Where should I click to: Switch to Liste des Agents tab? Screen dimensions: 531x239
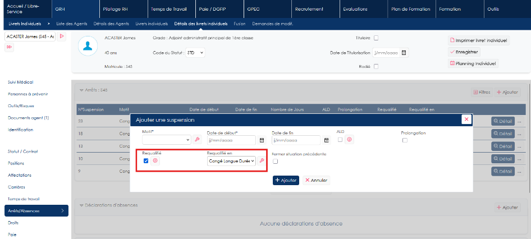click(x=72, y=24)
